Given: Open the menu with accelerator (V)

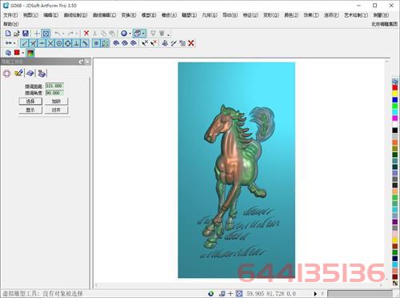Looking at the screenshot, I should point(30,15).
